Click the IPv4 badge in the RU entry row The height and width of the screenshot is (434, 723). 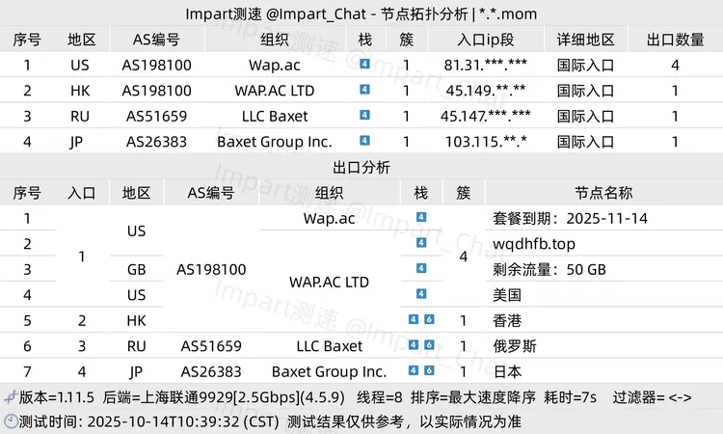364,115
